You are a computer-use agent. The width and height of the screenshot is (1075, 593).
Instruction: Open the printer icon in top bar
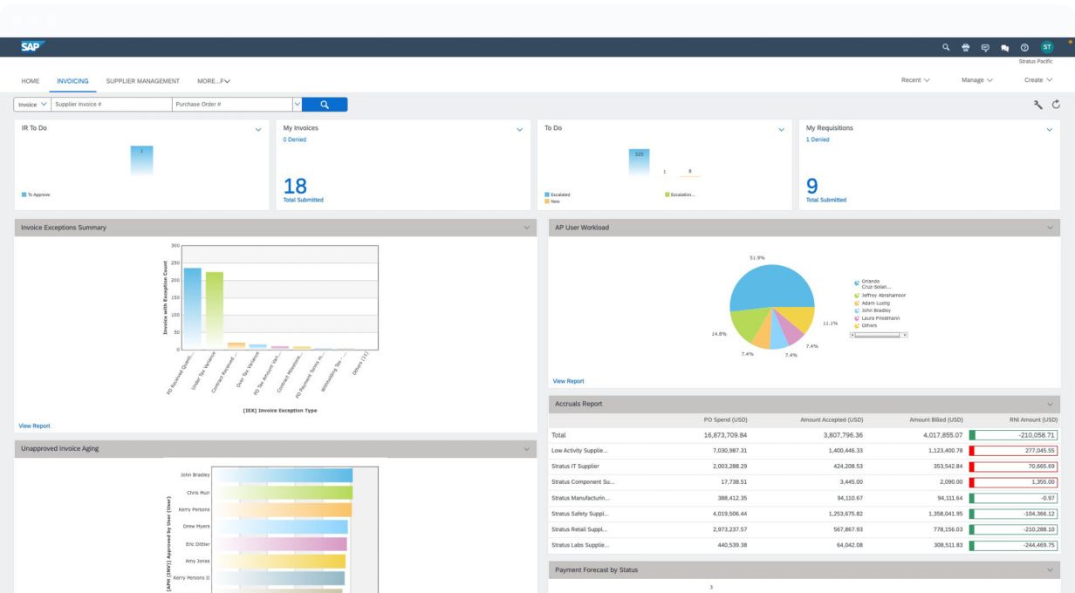(x=966, y=47)
